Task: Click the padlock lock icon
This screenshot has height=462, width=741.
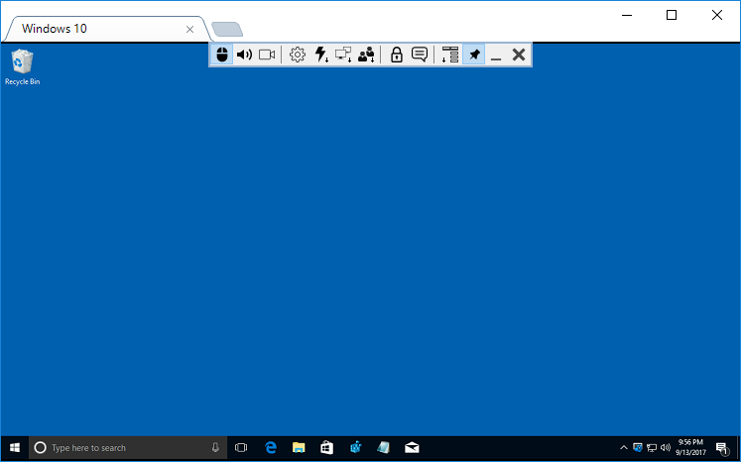Action: coord(396,56)
